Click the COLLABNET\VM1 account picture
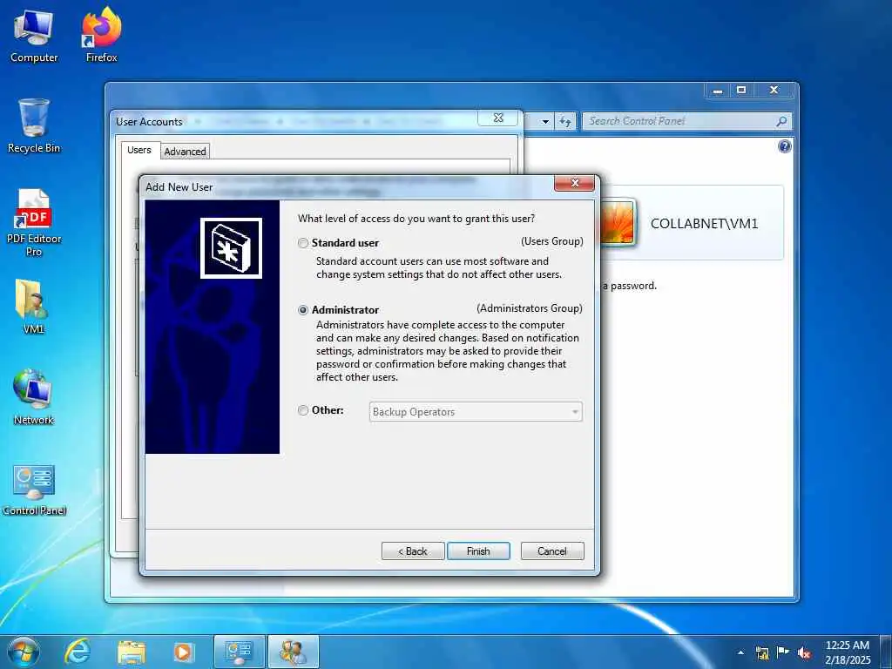 click(x=618, y=223)
